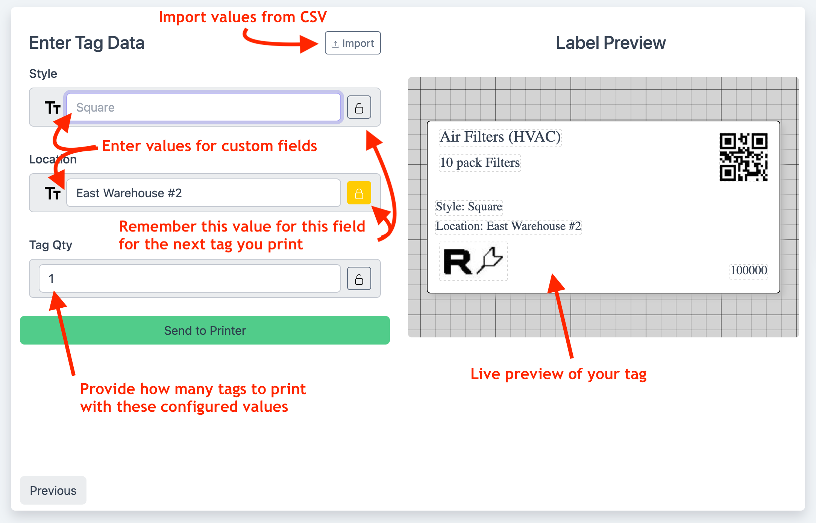Go back with Previous button

pyautogui.click(x=53, y=490)
